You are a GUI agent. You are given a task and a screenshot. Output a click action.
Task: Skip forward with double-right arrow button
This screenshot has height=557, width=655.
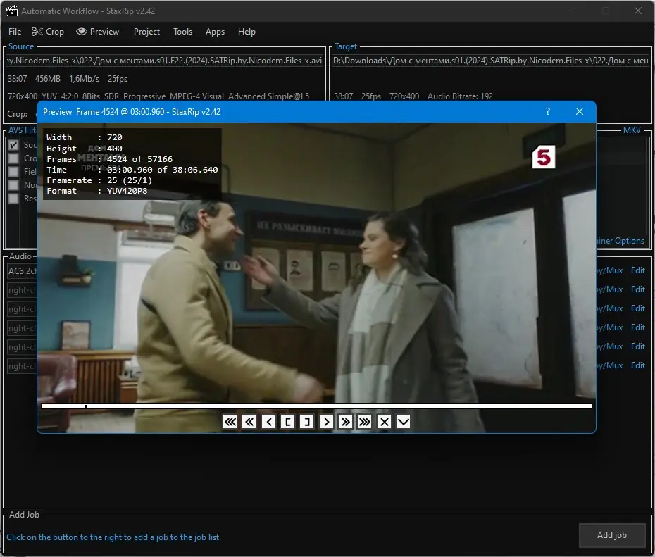(x=346, y=422)
